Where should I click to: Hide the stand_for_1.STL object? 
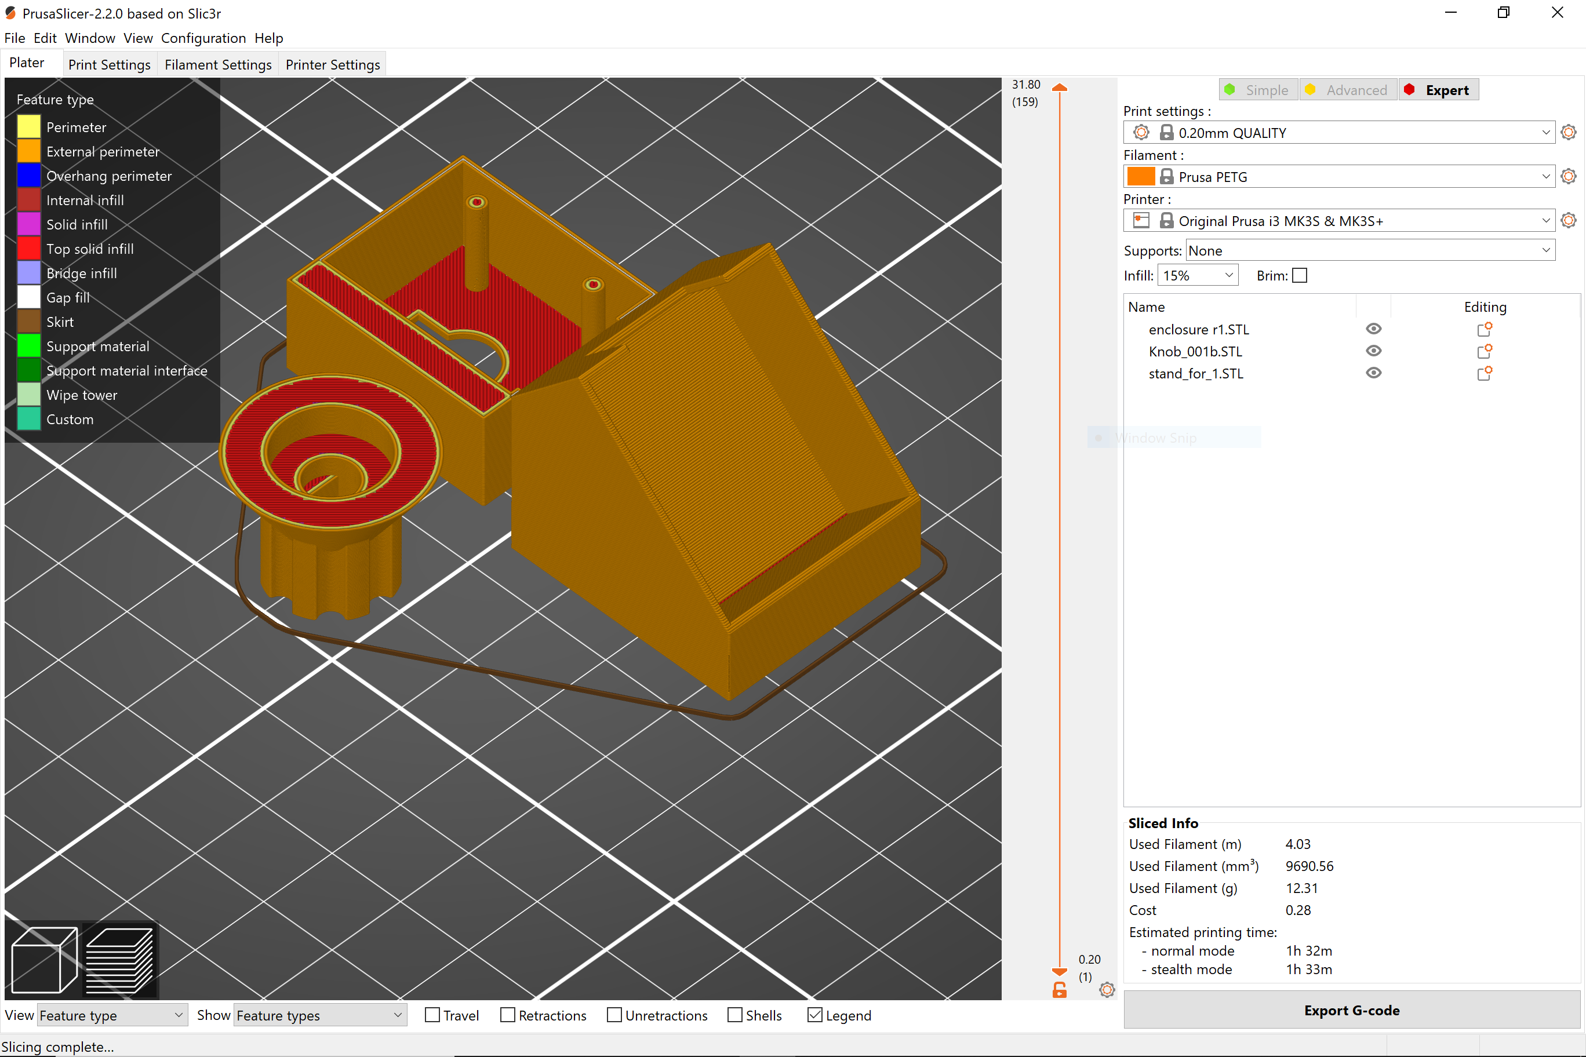coord(1374,373)
